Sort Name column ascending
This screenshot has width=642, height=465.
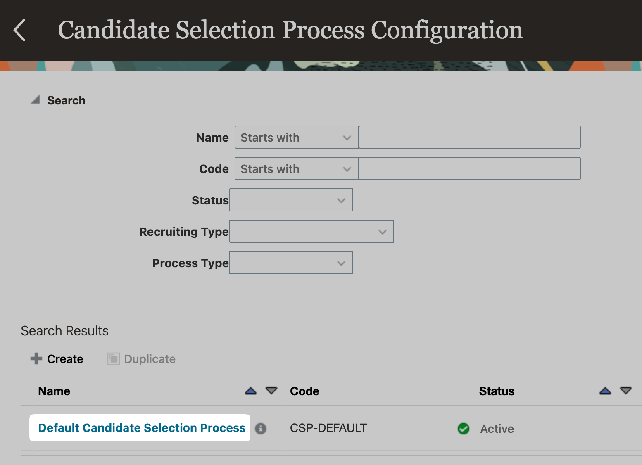click(x=251, y=391)
